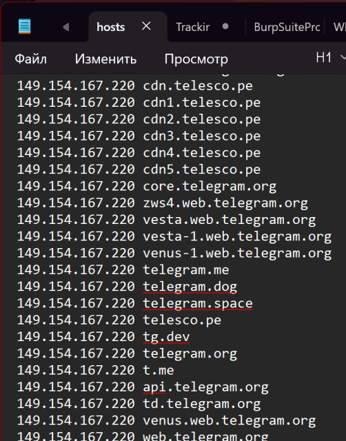Image resolution: width=346 pixels, height=441 pixels.
Task: Open the Просмотр menu
Action: (x=196, y=59)
